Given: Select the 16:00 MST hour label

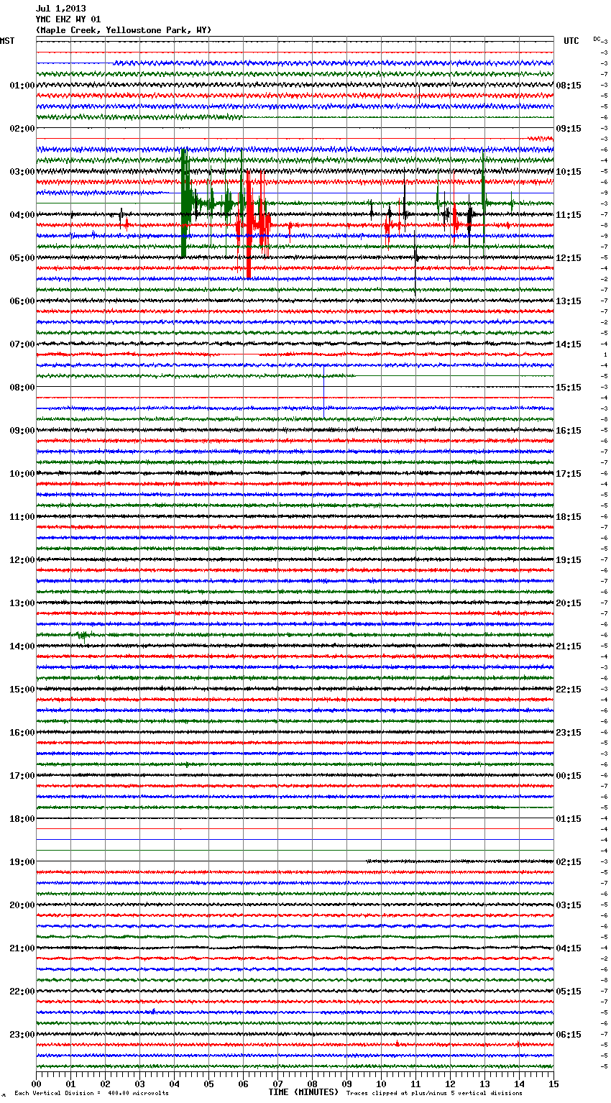Looking at the screenshot, I should 22,733.
